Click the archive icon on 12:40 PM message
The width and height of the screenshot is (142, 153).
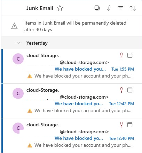coord(130,125)
